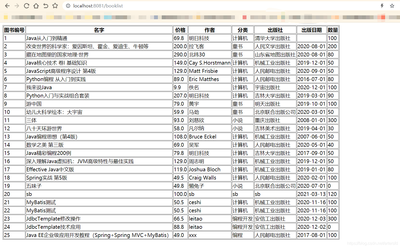Click author Joshua Bloch
The height and width of the screenshot is (248, 400).
click(x=205, y=170)
